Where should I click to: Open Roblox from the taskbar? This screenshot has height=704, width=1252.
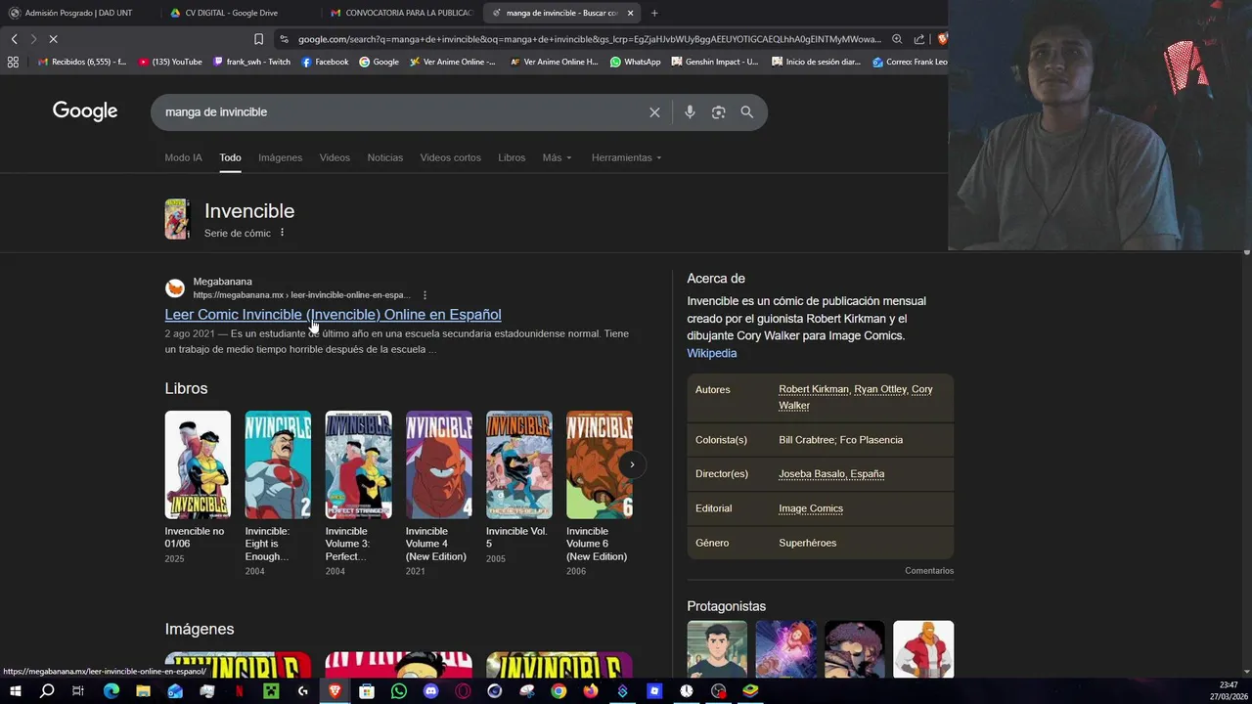[654, 691]
